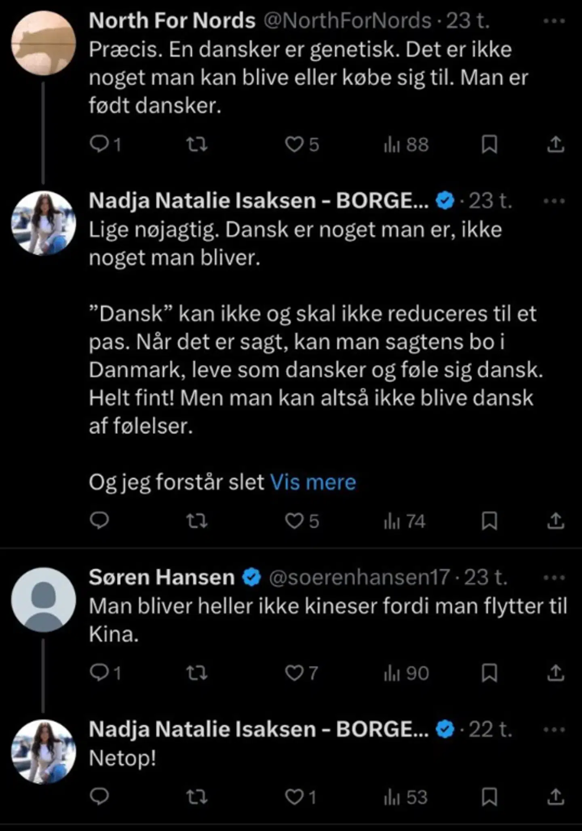Retweet Søren Hansen's post about Kina
The width and height of the screenshot is (582, 831).
(198, 673)
